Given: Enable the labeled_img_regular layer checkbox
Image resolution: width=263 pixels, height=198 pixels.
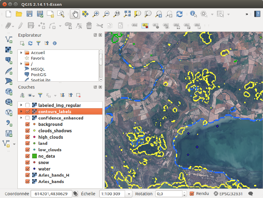Looking at the screenshot, I should (27, 105).
